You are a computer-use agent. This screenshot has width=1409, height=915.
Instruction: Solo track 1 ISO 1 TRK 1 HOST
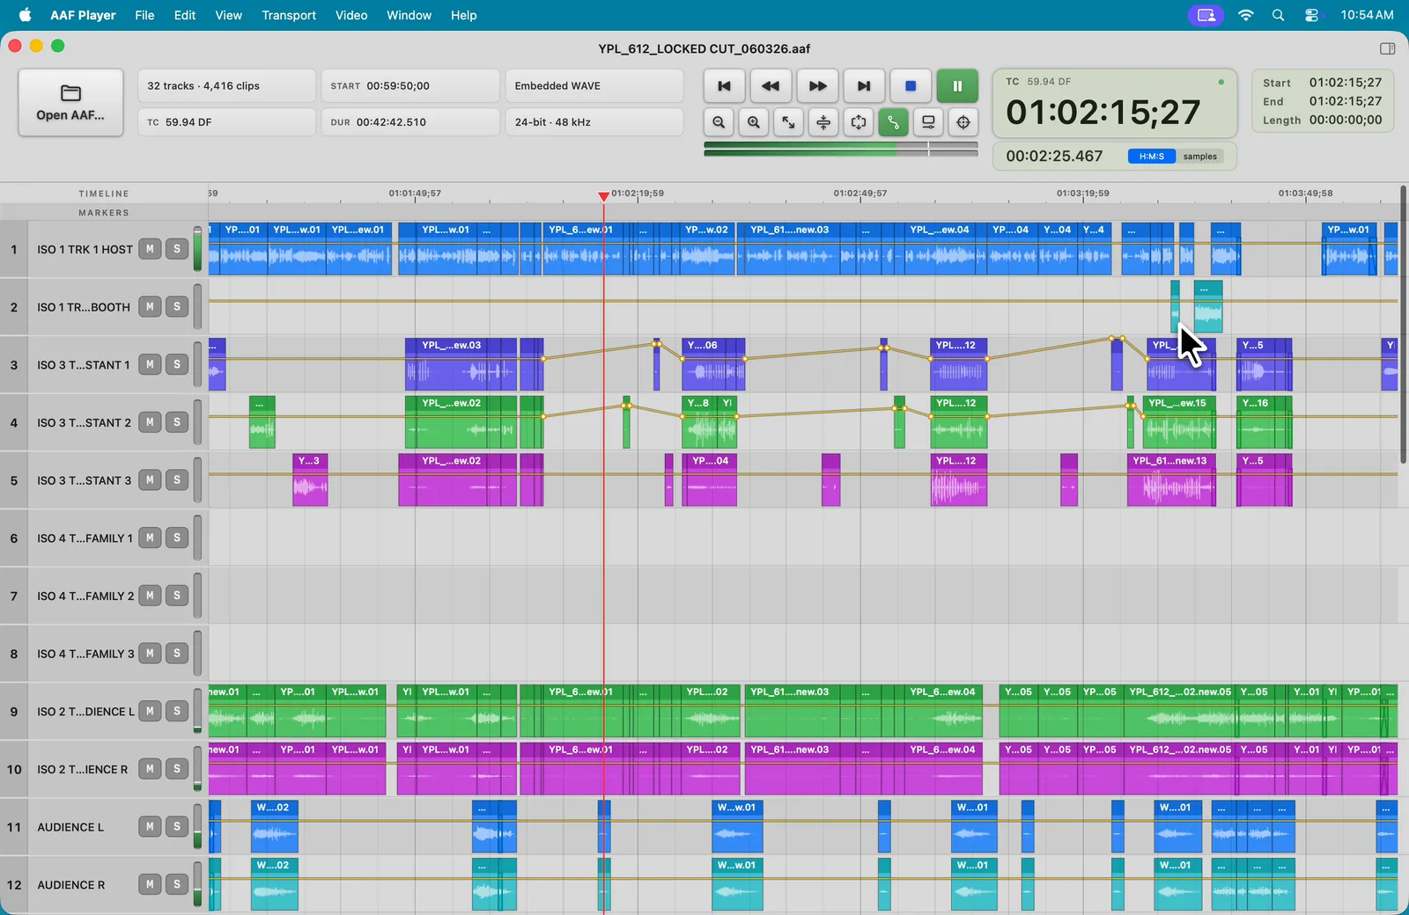tap(177, 249)
